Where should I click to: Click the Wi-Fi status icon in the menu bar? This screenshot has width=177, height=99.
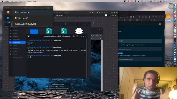[155, 1]
